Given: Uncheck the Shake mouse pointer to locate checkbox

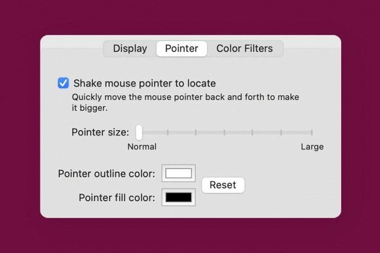Looking at the screenshot, I should (x=64, y=83).
